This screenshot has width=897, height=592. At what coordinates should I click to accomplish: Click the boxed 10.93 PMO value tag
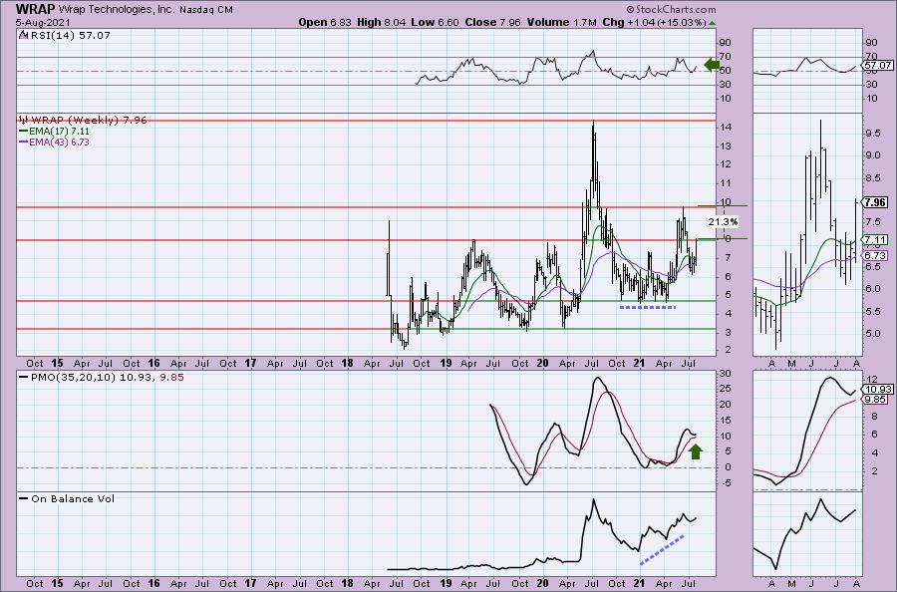tap(877, 389)
